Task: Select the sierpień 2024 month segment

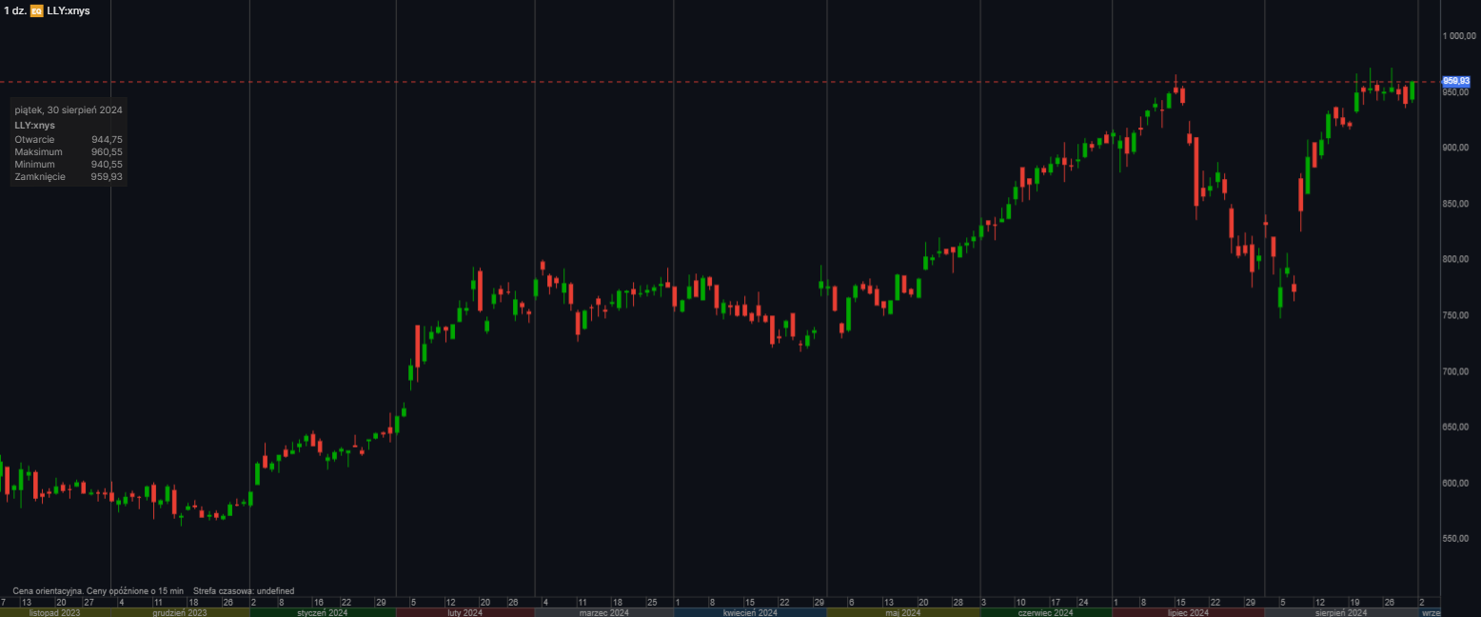Action: (x=1340, y=612)
